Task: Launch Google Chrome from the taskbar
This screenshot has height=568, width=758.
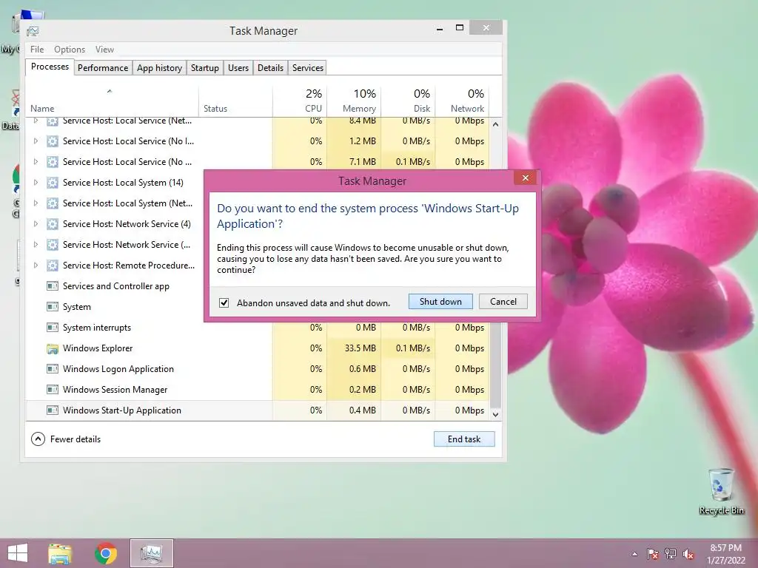Action: coord(106,553)
